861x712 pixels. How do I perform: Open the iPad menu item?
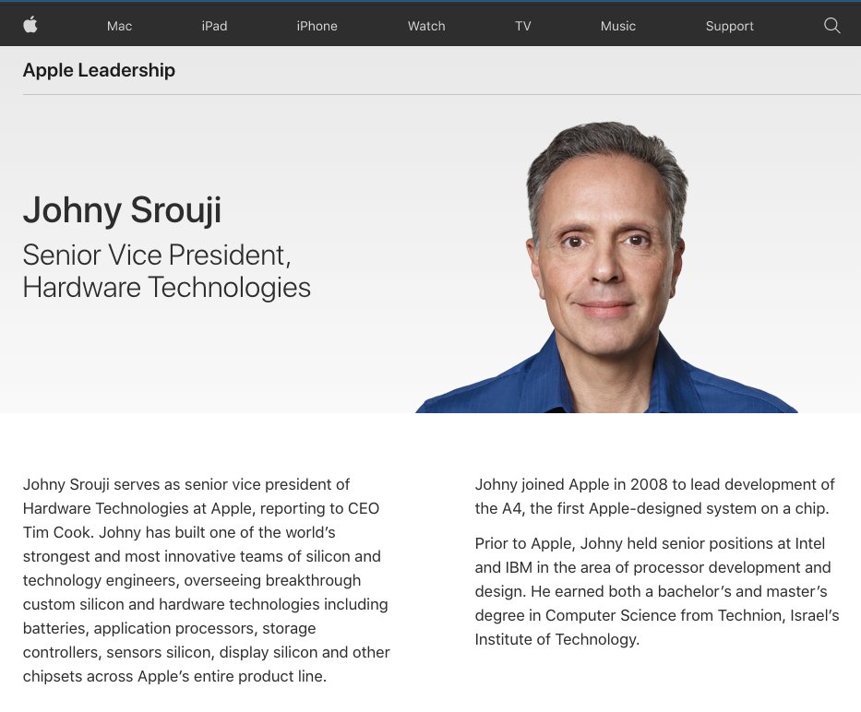tap(214, 26)
